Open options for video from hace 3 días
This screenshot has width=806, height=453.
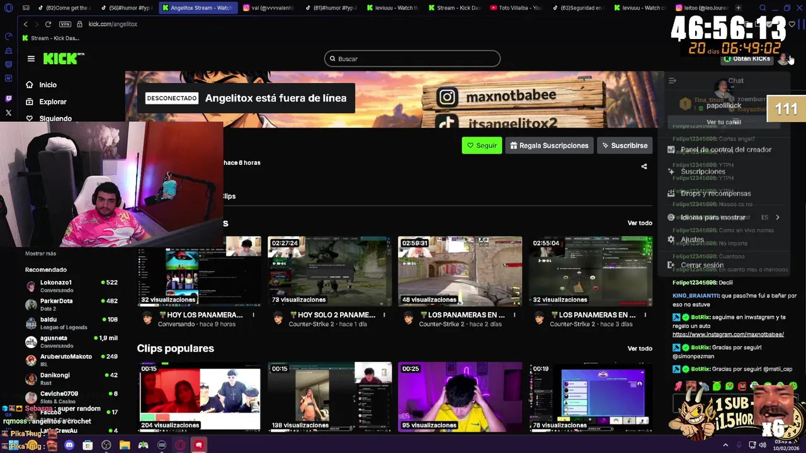[645, 315]
